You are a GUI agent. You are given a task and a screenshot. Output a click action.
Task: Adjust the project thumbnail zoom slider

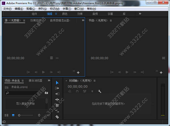click(x=25, y=115)
